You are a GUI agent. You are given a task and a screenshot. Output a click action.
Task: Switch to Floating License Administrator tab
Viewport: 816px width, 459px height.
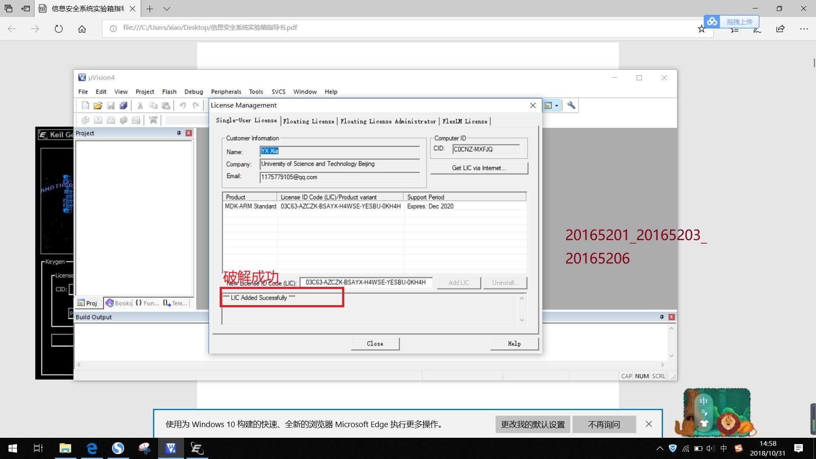pyautogui.click(x=388, y=122)
